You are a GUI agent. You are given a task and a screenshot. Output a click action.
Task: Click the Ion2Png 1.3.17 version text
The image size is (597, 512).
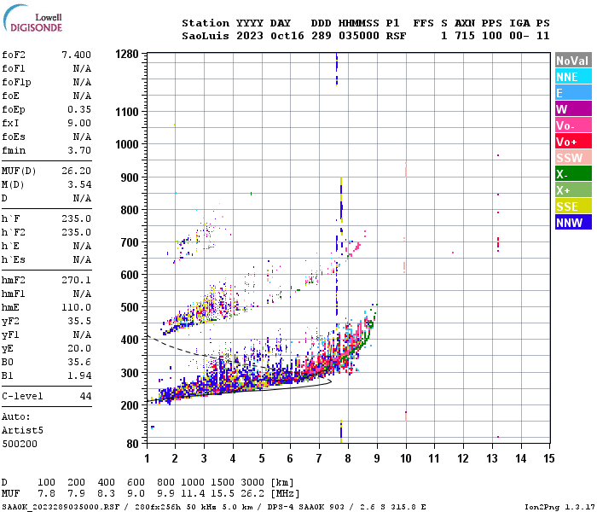click(559, 507)
